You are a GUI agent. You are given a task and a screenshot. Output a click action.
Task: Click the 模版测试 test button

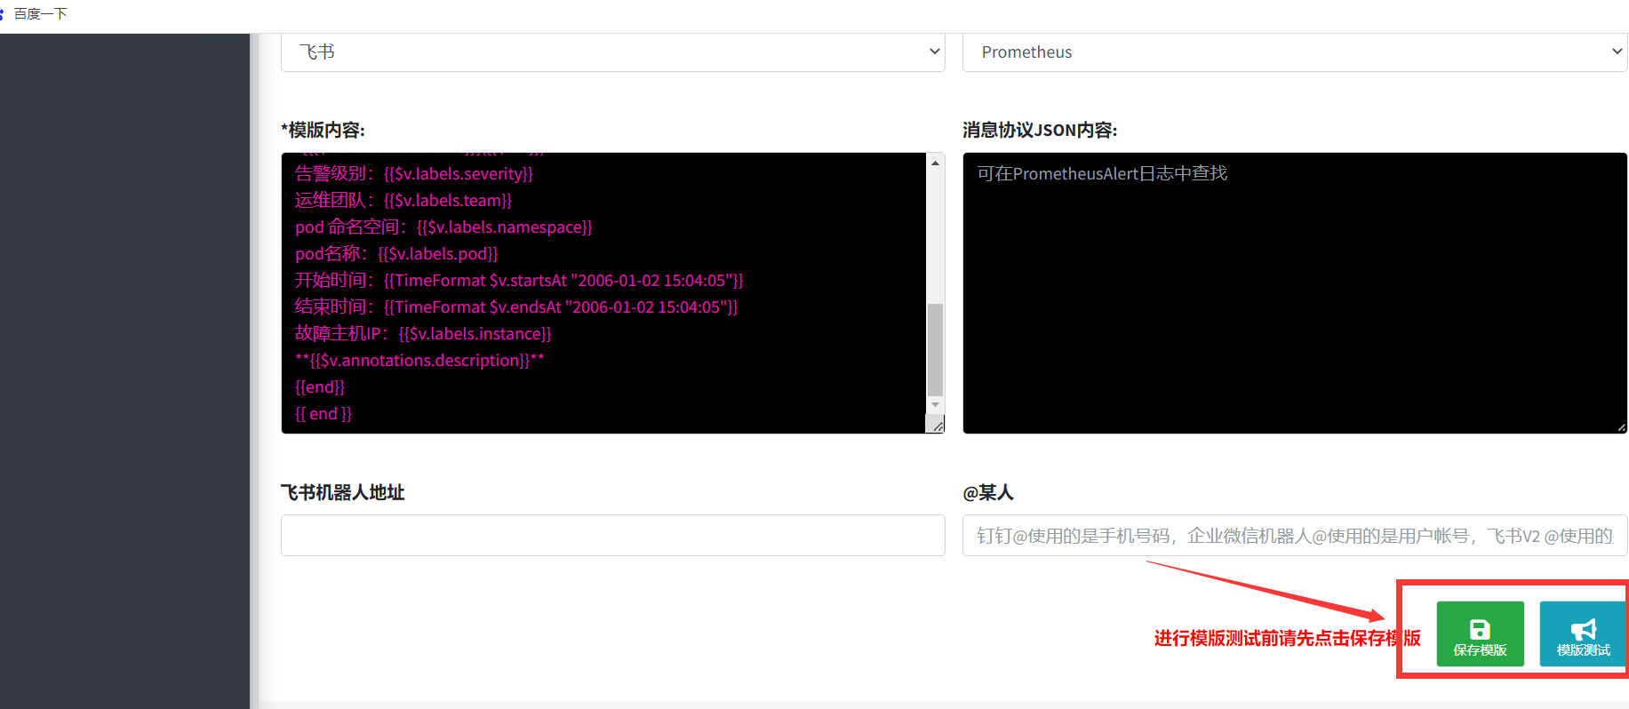pyautogui.click(x=1583, y=633)
